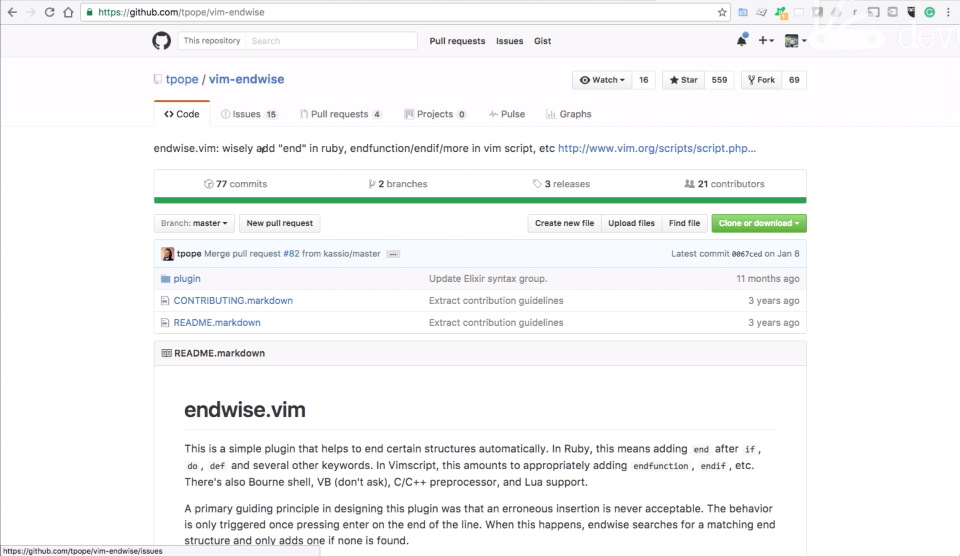This screenshot has width=960, height=556.
Task: Open README.markdown in the file list
Action: pos(217,323)
